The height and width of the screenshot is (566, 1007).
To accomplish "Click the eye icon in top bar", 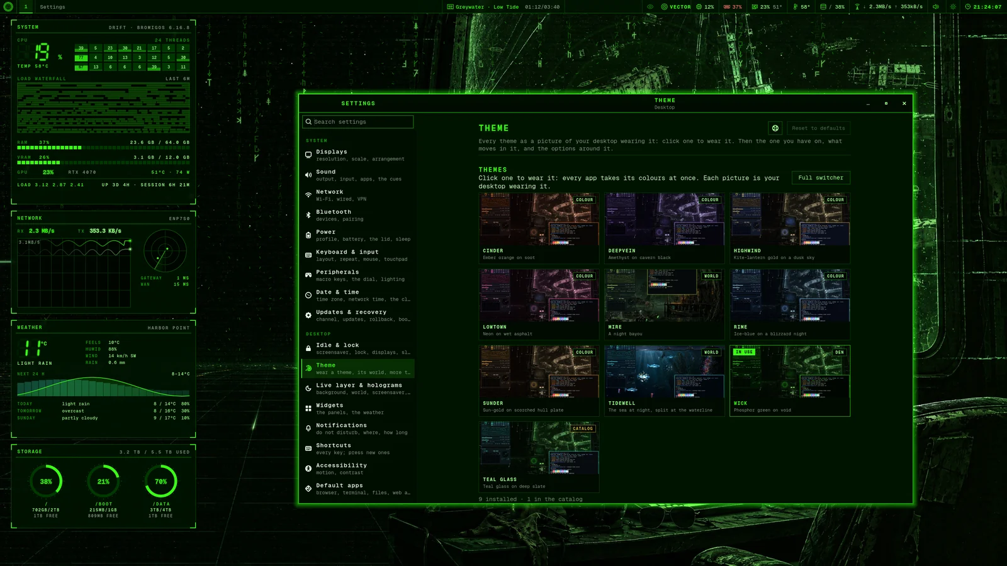I will point(650,7).
